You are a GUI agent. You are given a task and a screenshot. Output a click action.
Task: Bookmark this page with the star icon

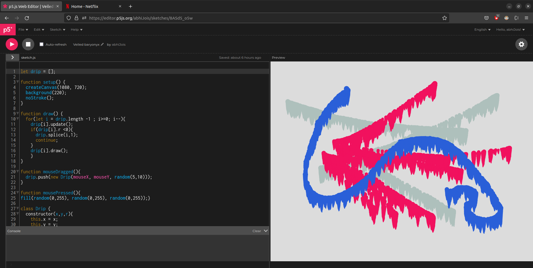(444, 18)
